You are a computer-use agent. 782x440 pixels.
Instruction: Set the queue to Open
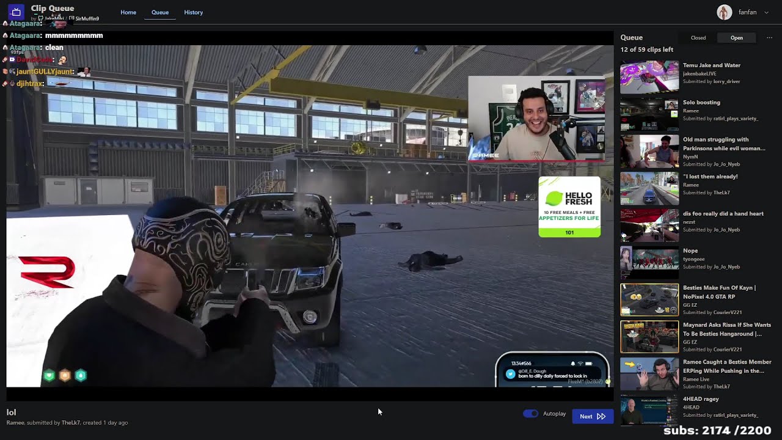[x=737, y=38]
